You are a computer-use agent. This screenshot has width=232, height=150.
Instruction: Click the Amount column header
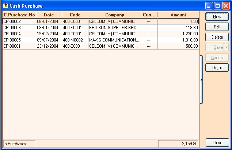click(178, 15)
